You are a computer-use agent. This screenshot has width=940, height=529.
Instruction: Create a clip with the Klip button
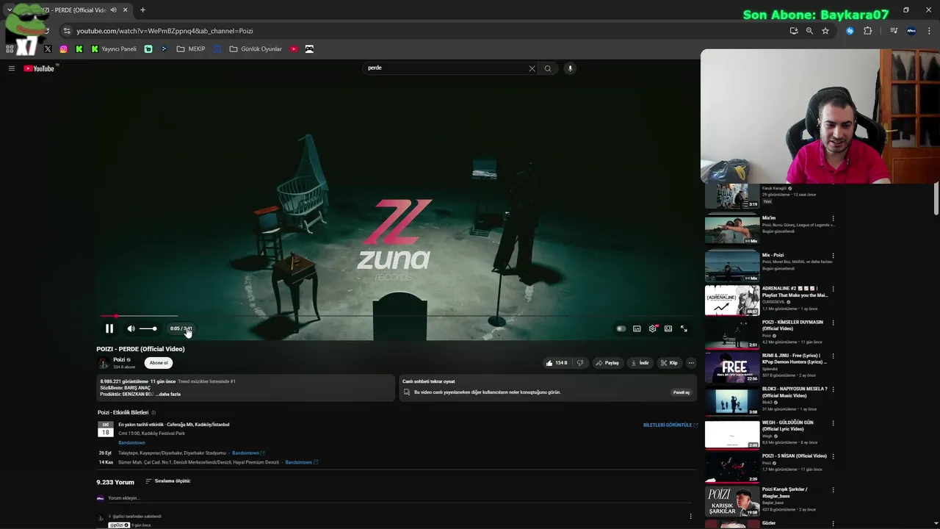tap(669, 363)
